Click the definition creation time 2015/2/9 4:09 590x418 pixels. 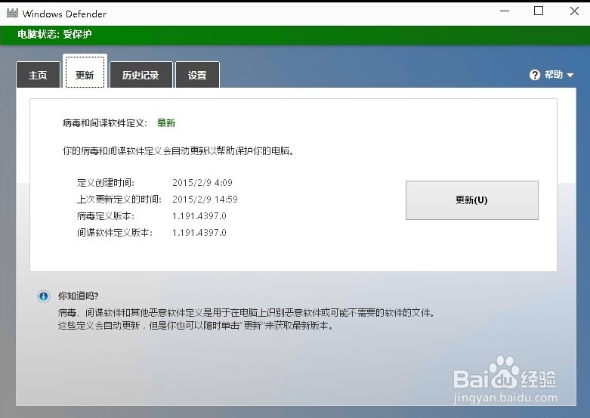202,183
